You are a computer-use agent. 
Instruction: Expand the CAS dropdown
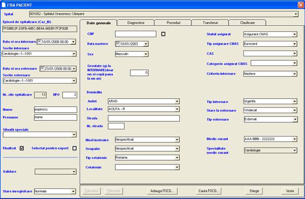(294, 53)
